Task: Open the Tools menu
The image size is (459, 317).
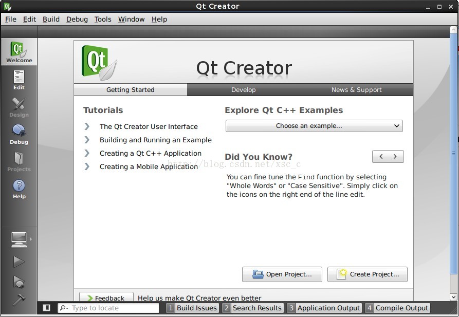Action: pos(103,20)
